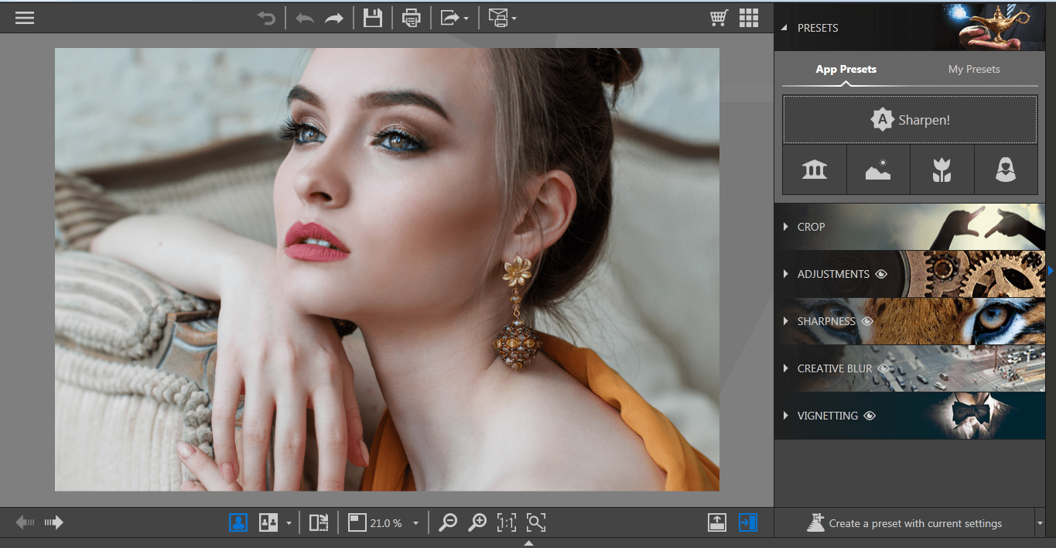
Task: Click the Sharpen! preset button
Action: [910, 120]
